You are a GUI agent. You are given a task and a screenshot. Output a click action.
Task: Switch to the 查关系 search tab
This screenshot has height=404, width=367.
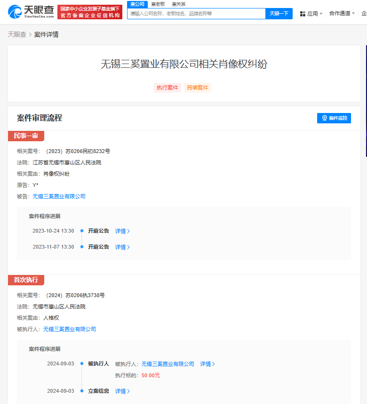coord(178,4)
